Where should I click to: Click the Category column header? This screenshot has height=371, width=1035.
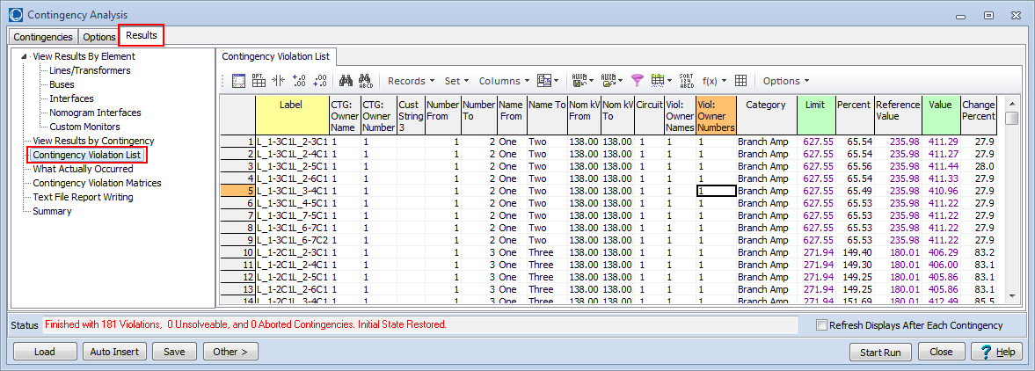click(766, 115)
